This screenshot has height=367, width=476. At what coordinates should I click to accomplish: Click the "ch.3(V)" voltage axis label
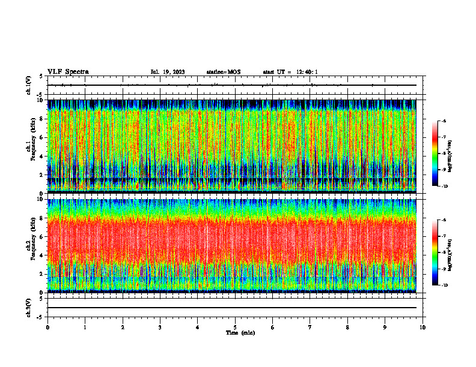pyautogui.click(x=29, y=308)
